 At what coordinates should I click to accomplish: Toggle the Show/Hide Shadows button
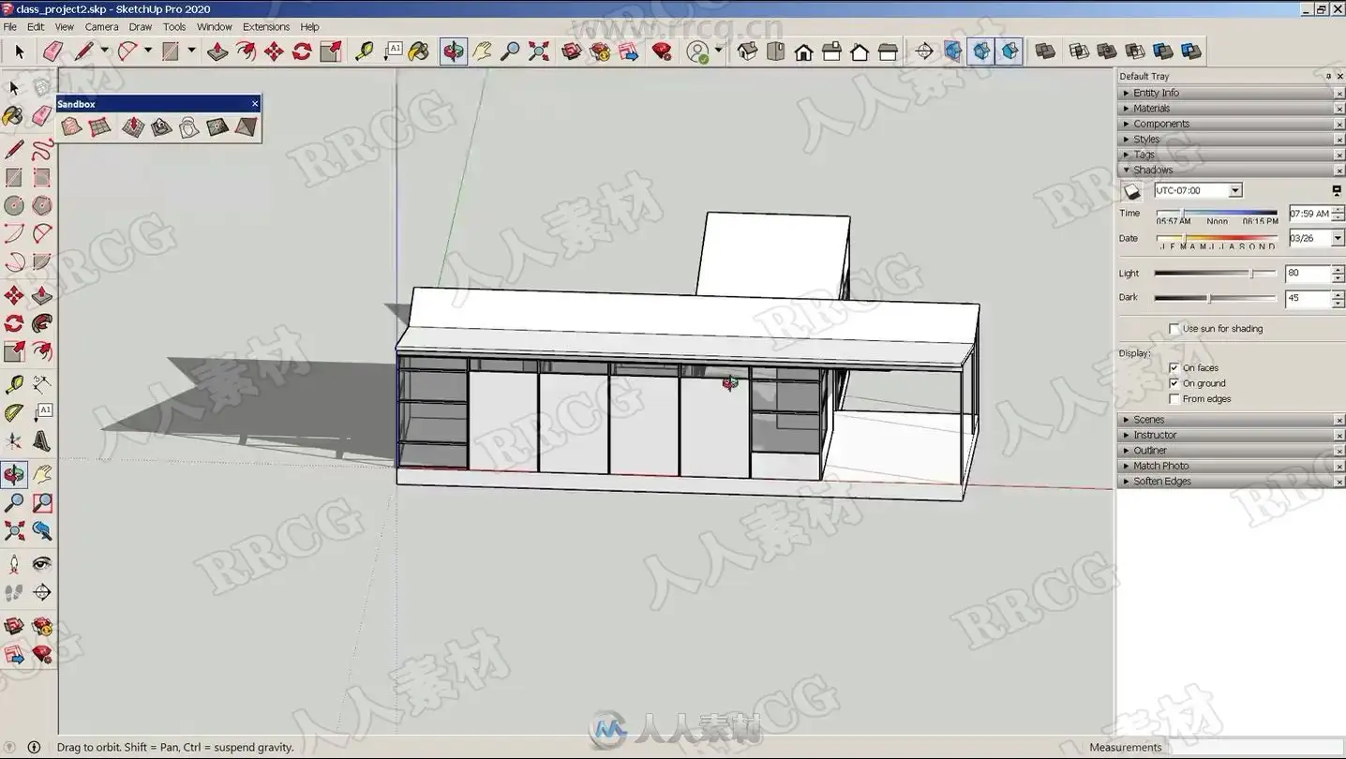click(x=1132, y=191)
